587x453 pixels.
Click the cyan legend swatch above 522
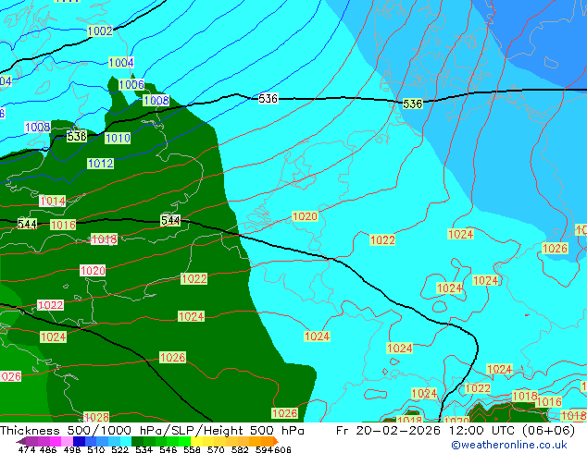[126, 441]
